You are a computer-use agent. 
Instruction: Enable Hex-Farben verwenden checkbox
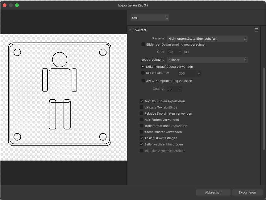[141, 120]
